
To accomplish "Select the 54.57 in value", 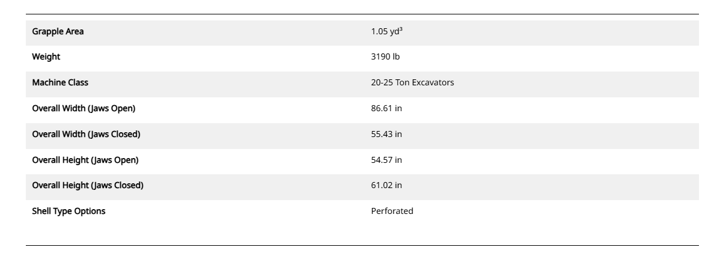I will (386, 160).
